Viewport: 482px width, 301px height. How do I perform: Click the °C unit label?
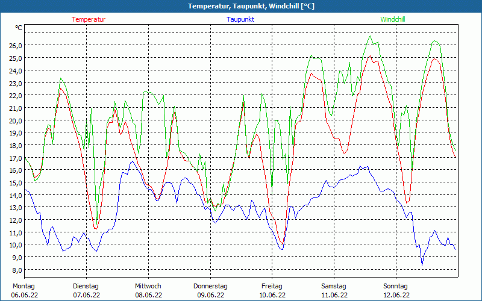19,28
